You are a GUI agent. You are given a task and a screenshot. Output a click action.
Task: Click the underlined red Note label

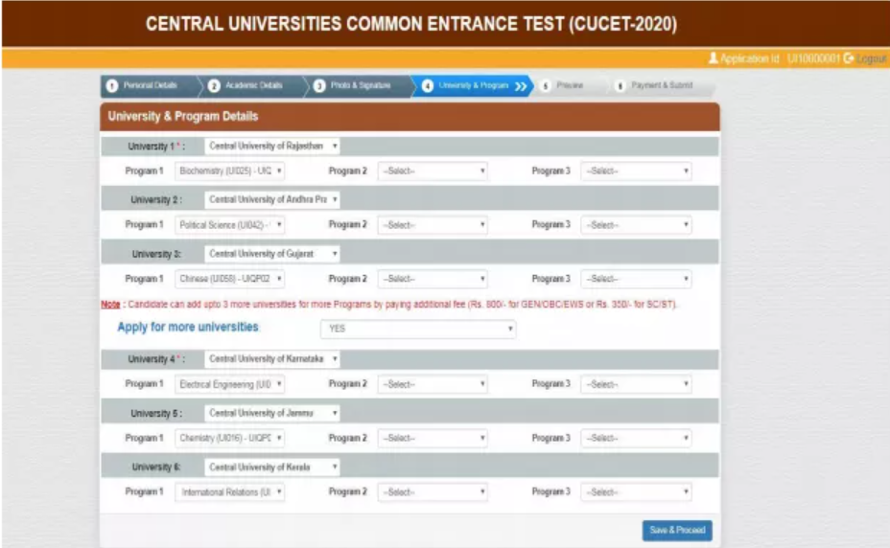tap(110, 305)
